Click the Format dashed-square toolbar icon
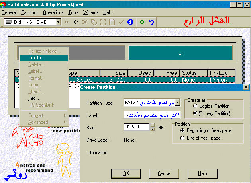The width and height of the screenshot is (251, 183). [x=103, y=22]
